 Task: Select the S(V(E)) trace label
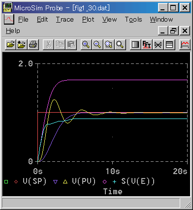tap(138, 181)
